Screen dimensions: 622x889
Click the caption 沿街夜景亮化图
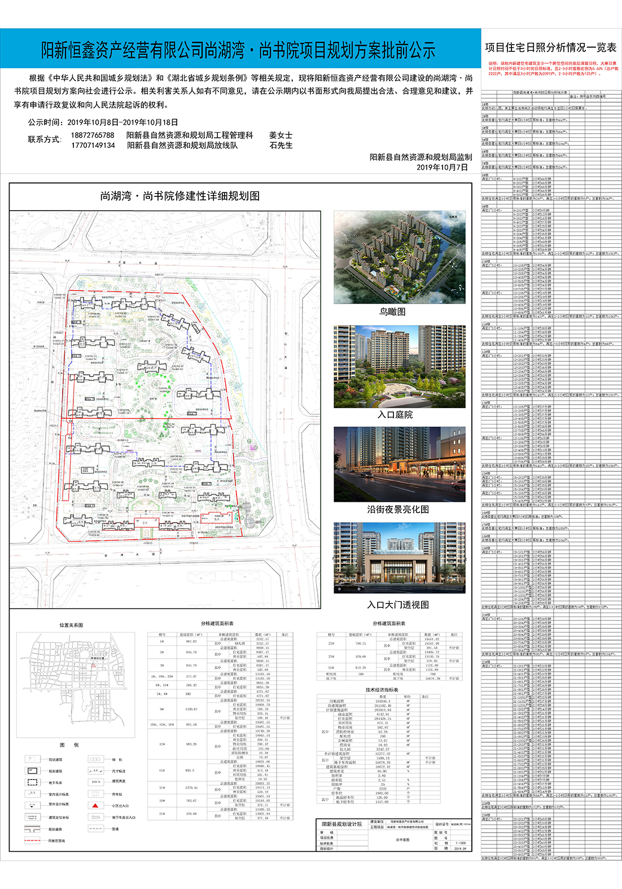click(x=398, y=509)
